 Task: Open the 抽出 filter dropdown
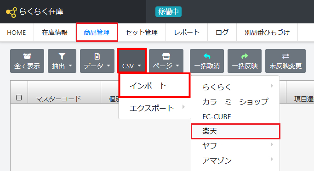pyautogui.click(x=62, y=61)
